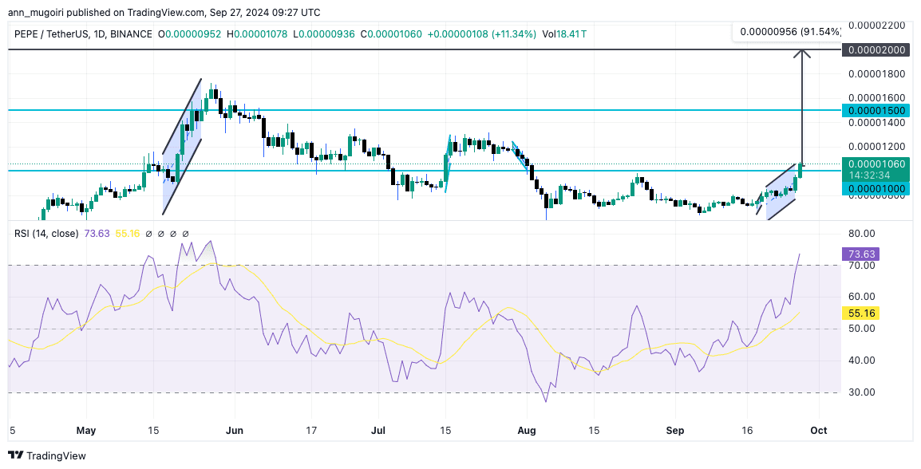Toggle the 0.00001500 resistance price label

point(874,111)
